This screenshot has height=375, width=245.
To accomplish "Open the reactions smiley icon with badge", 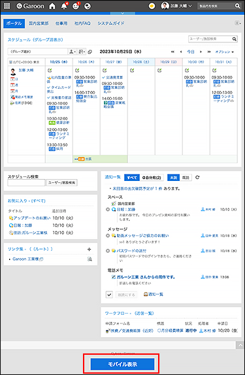I will point(76,7).
